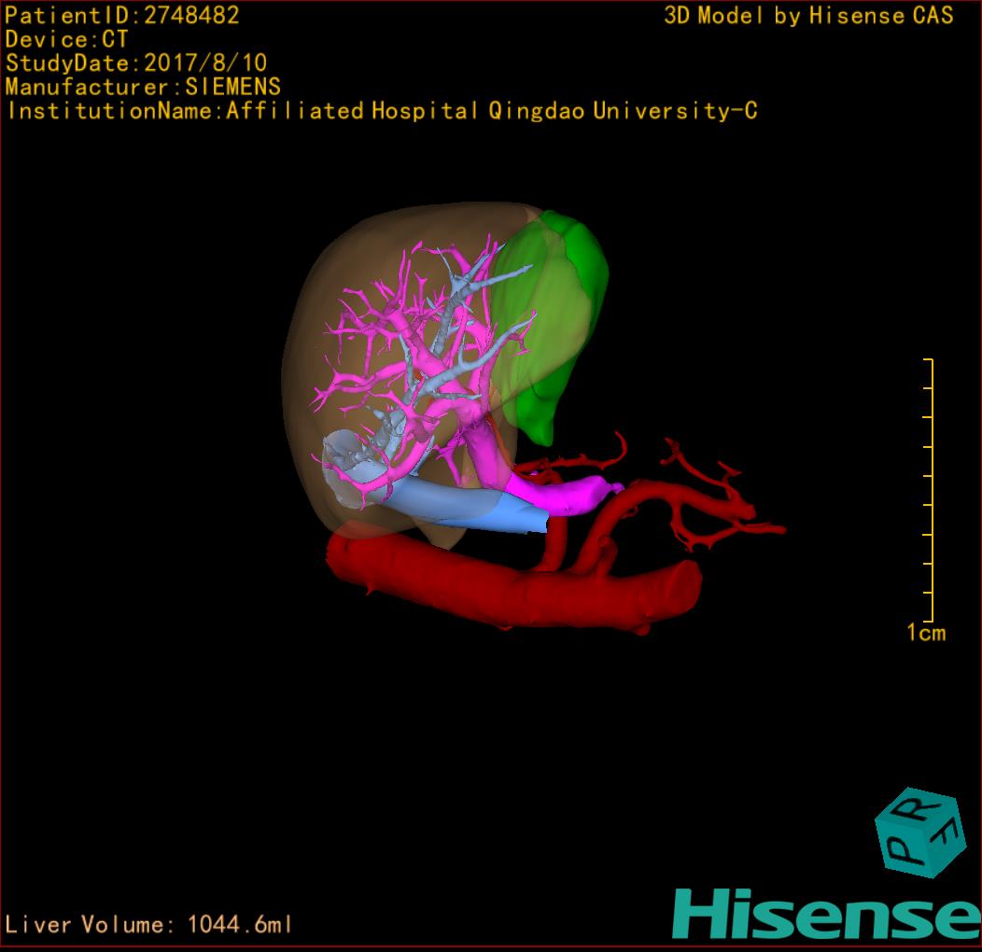Click the InstitutionName Affiliated Hospital Qingdao University text
This screenshot has width=982, height=952.
pos(382,111)
